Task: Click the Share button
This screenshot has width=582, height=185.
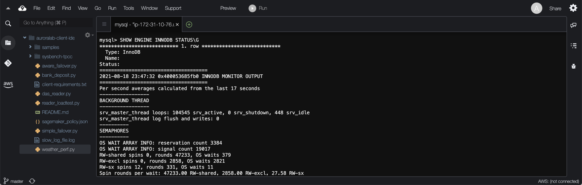Action: pyautogui.click(x=555, y=8)
